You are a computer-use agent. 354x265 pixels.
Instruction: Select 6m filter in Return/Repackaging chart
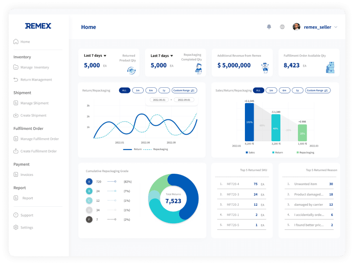[x=151, y=90]
